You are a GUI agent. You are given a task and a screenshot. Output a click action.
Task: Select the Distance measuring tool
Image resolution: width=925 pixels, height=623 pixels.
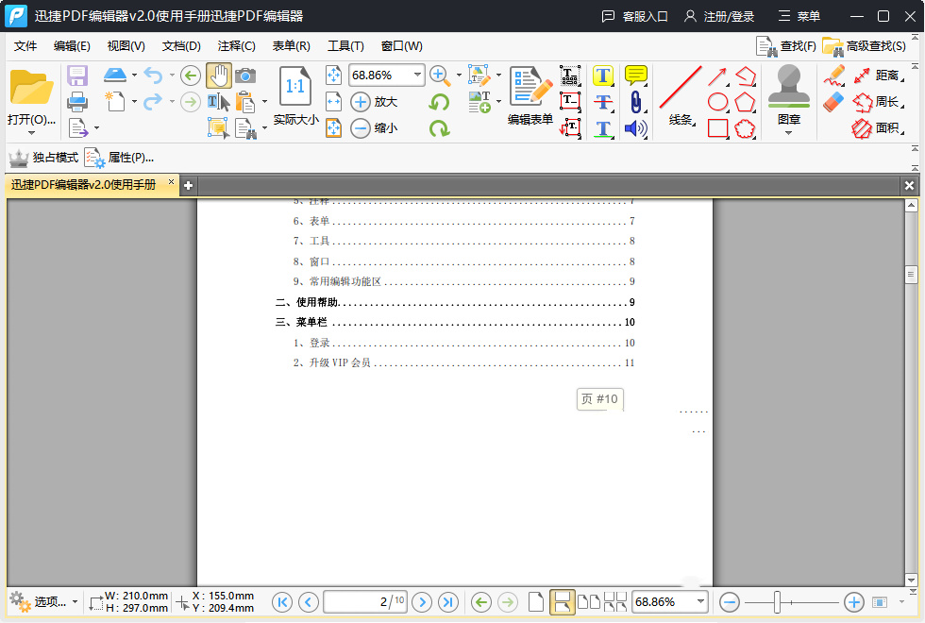pyautogui.click(x=879, y=76)
